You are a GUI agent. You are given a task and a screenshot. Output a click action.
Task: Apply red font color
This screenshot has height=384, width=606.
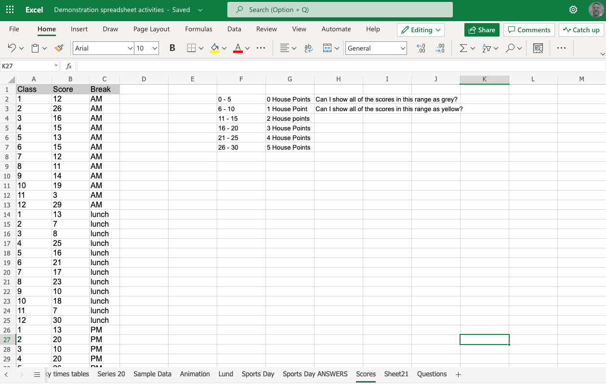tap(238, 48)
